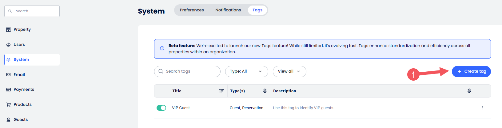Select the Tags tab
Viewport: 502px width, 128px height.
click(x=257, y=10)
